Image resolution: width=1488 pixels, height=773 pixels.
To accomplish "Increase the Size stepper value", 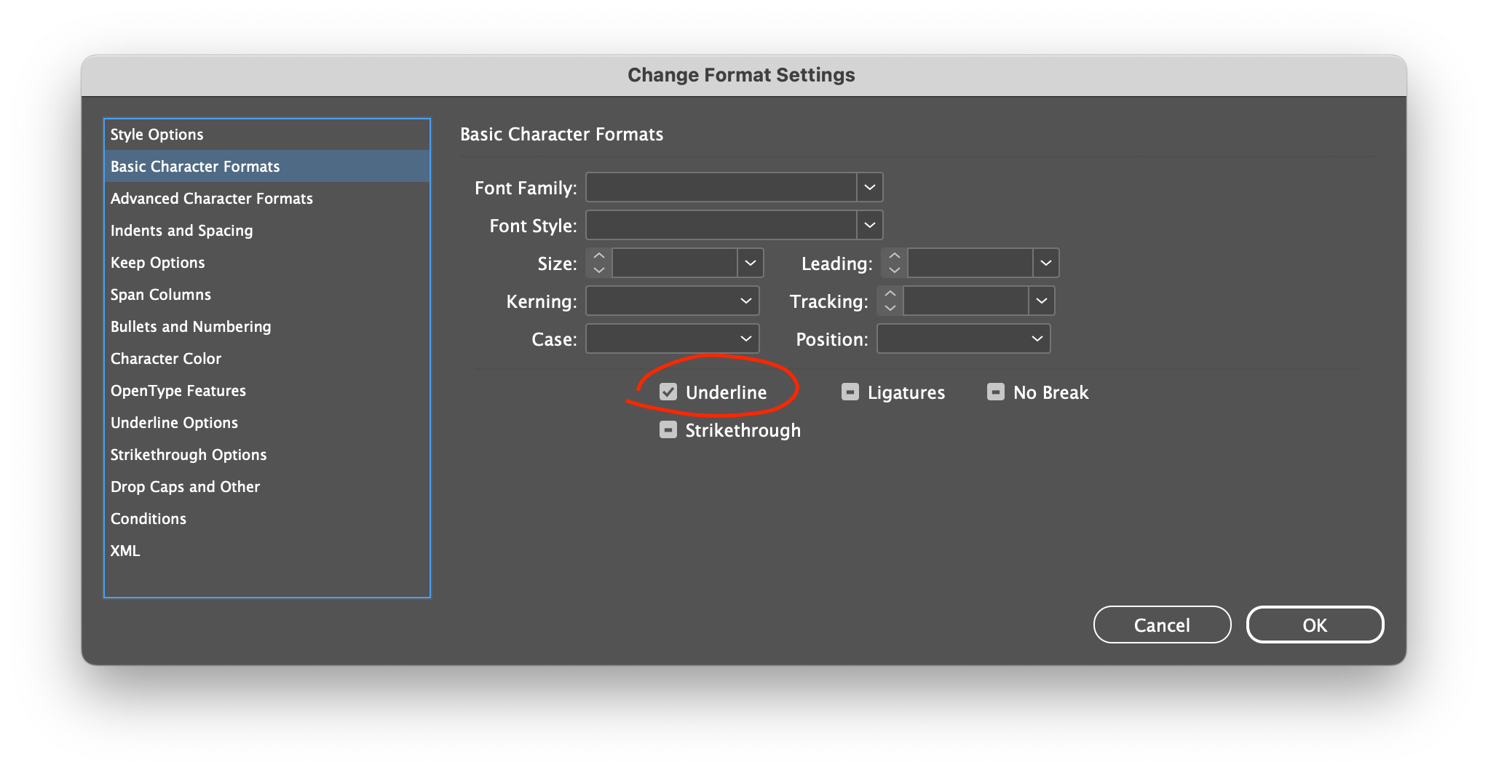I will coord(599,256).
